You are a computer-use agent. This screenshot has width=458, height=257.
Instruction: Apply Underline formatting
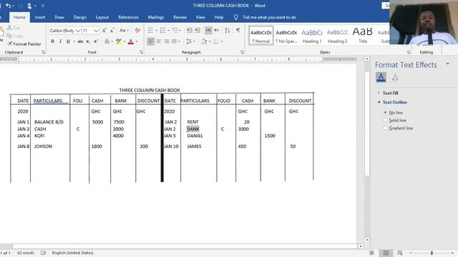tap(68, 41)
